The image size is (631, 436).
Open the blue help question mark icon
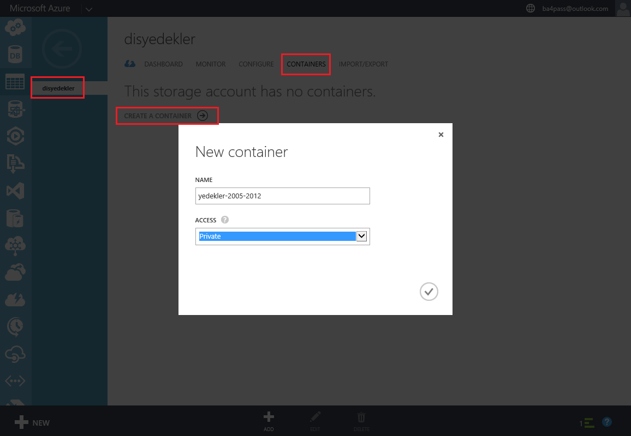(607, 422)
